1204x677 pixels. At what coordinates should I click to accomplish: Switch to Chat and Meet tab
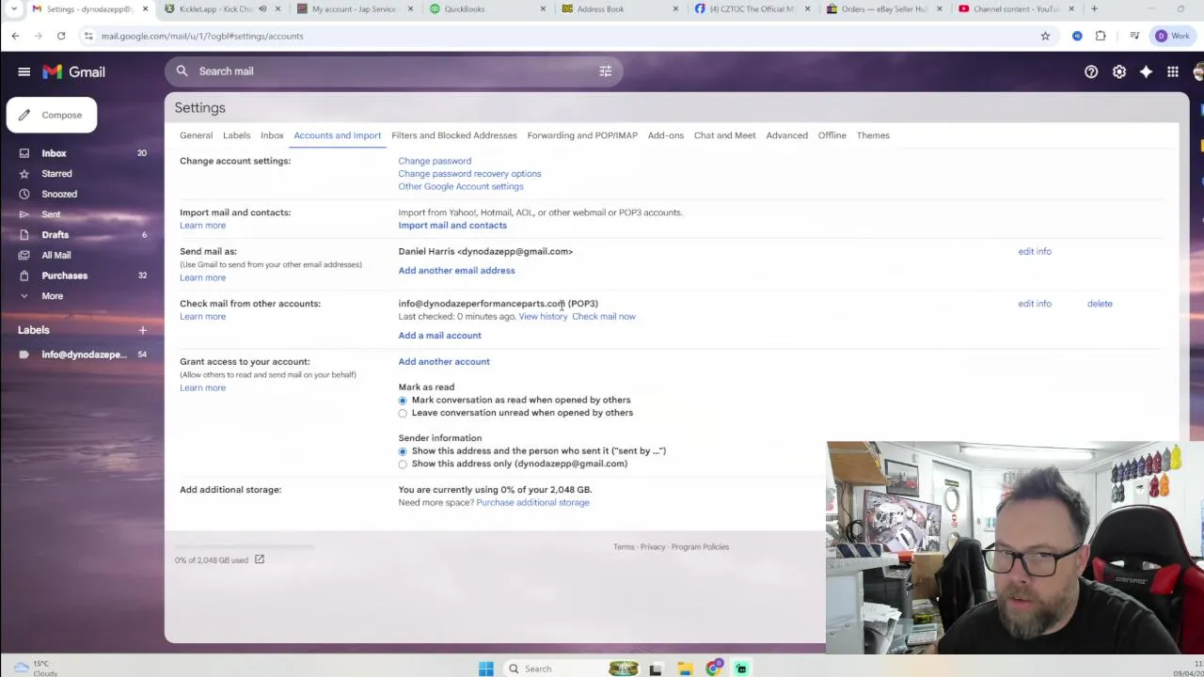click(x=724, y=135)
